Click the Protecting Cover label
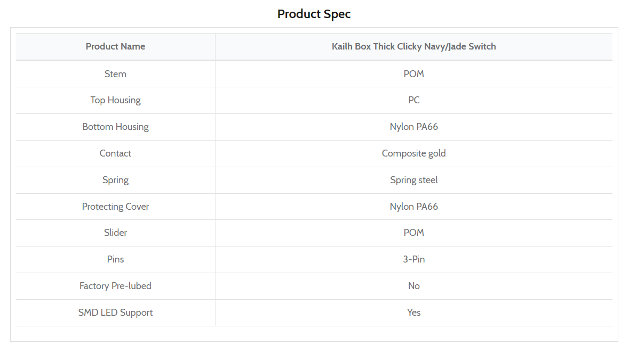The width and height of the screenshot is (629, 353). tap(115, 207)
